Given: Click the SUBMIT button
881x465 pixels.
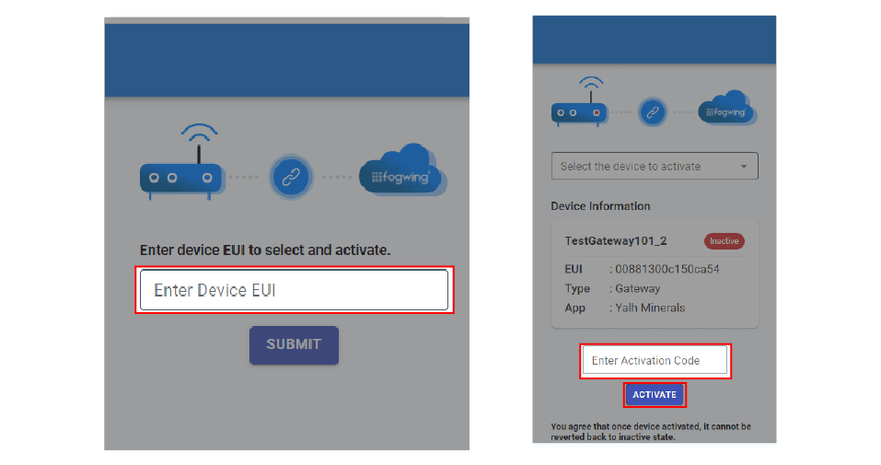Looking at the screenshot, I should click(x=294, y=344).
